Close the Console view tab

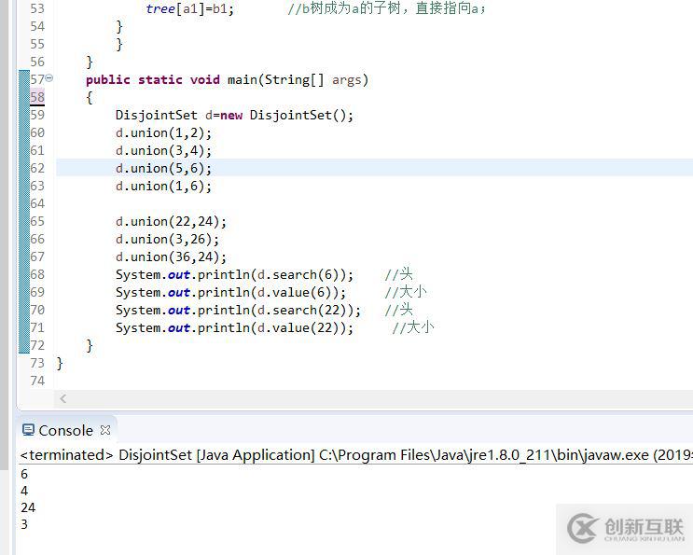(105, 430)
